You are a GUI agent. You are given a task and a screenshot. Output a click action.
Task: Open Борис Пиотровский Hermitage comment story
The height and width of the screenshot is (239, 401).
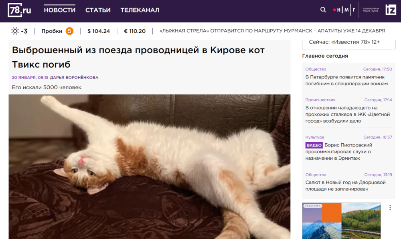pos(338,152)
